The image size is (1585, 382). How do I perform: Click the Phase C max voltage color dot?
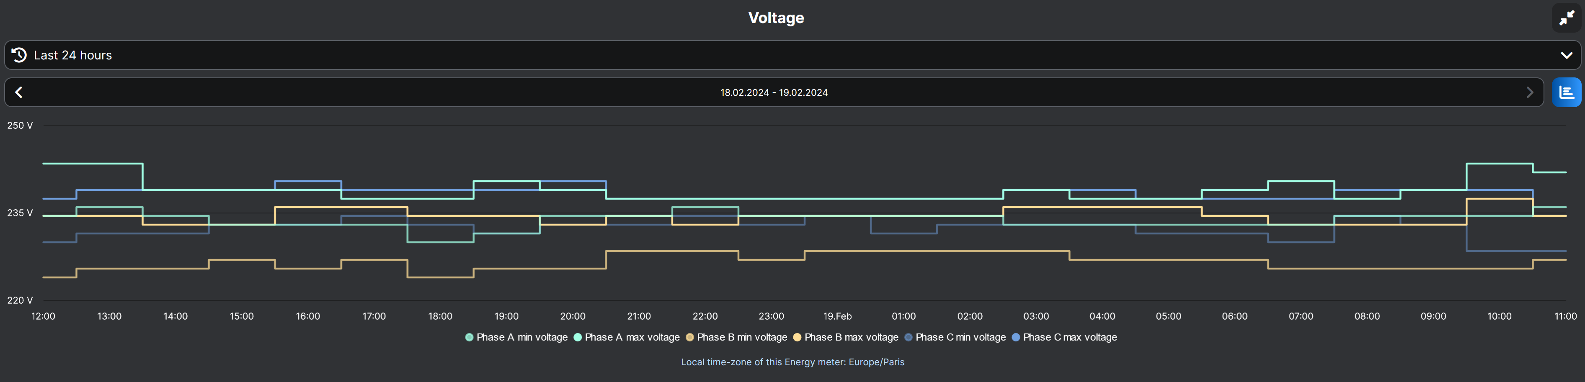click(1016, 337)
